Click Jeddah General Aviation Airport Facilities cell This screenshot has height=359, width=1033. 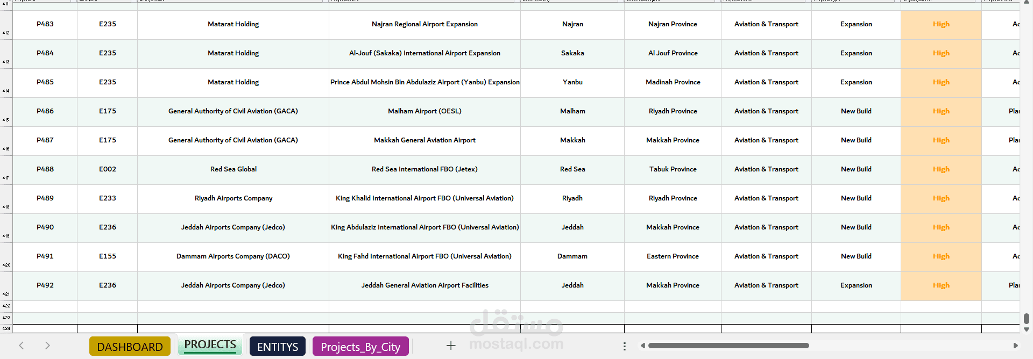424,286
